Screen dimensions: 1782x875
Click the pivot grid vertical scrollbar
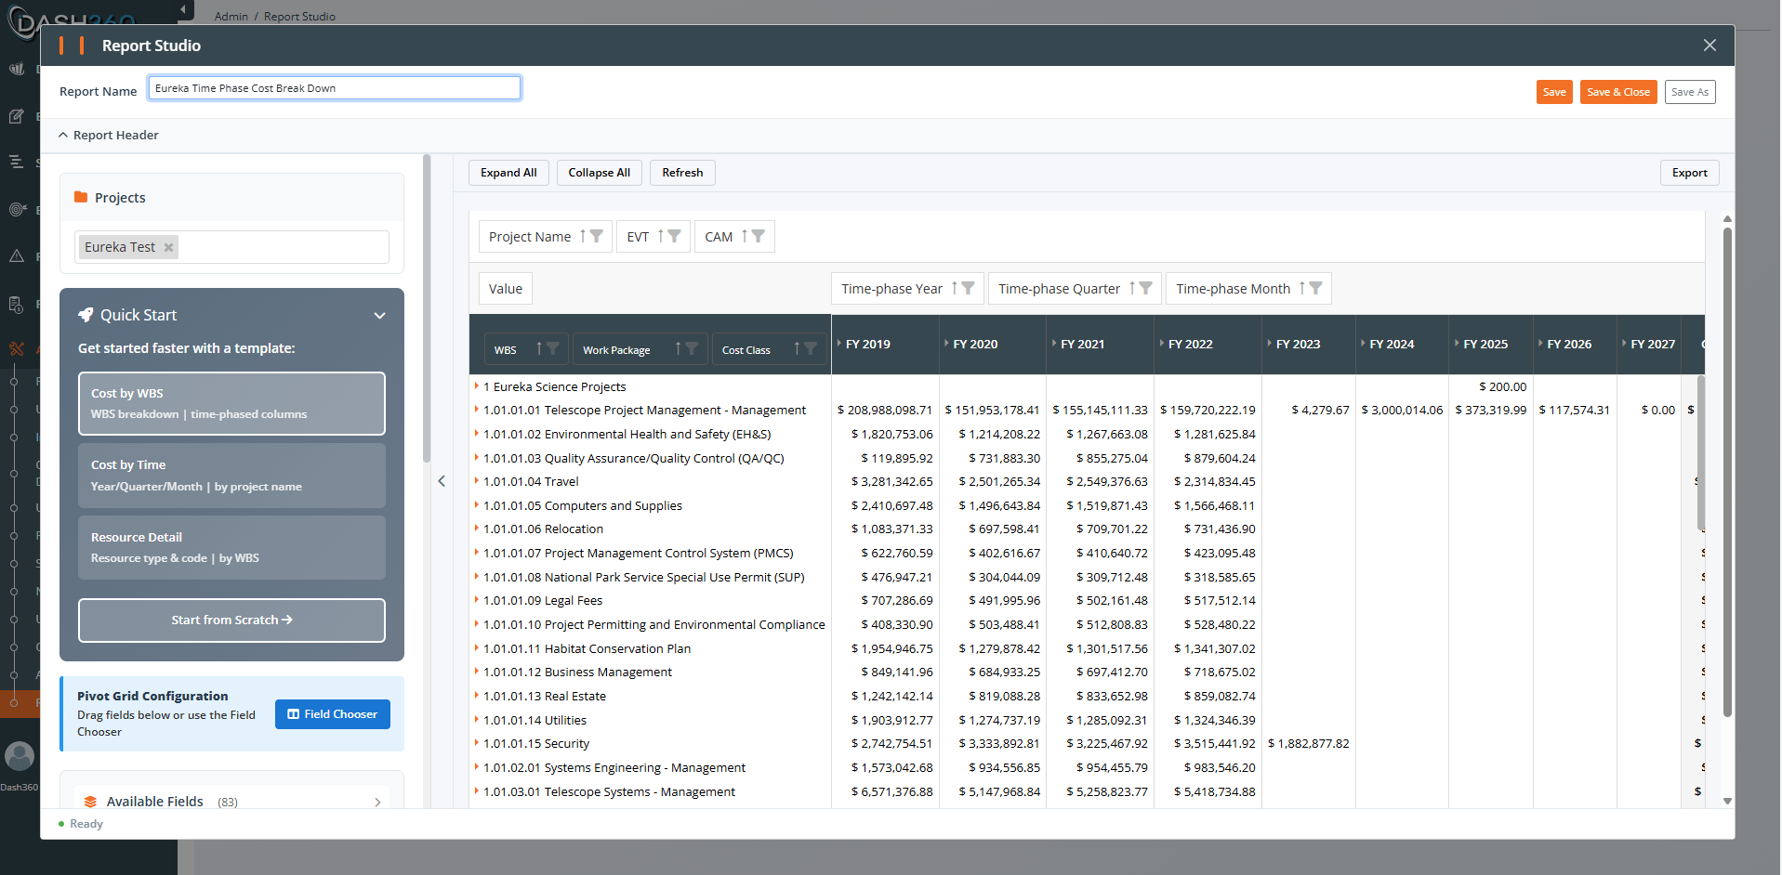click(x=1701, y=452)
